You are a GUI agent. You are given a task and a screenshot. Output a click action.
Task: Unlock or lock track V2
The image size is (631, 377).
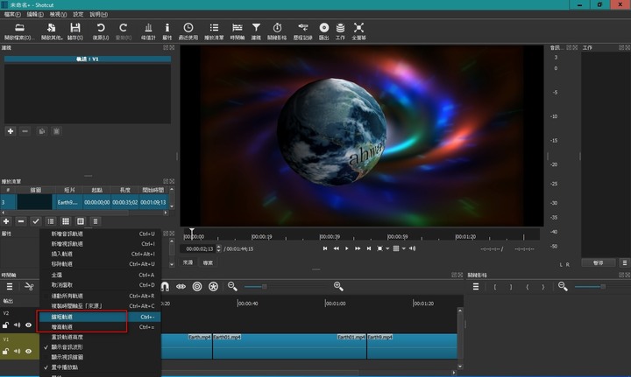point(5,325)
